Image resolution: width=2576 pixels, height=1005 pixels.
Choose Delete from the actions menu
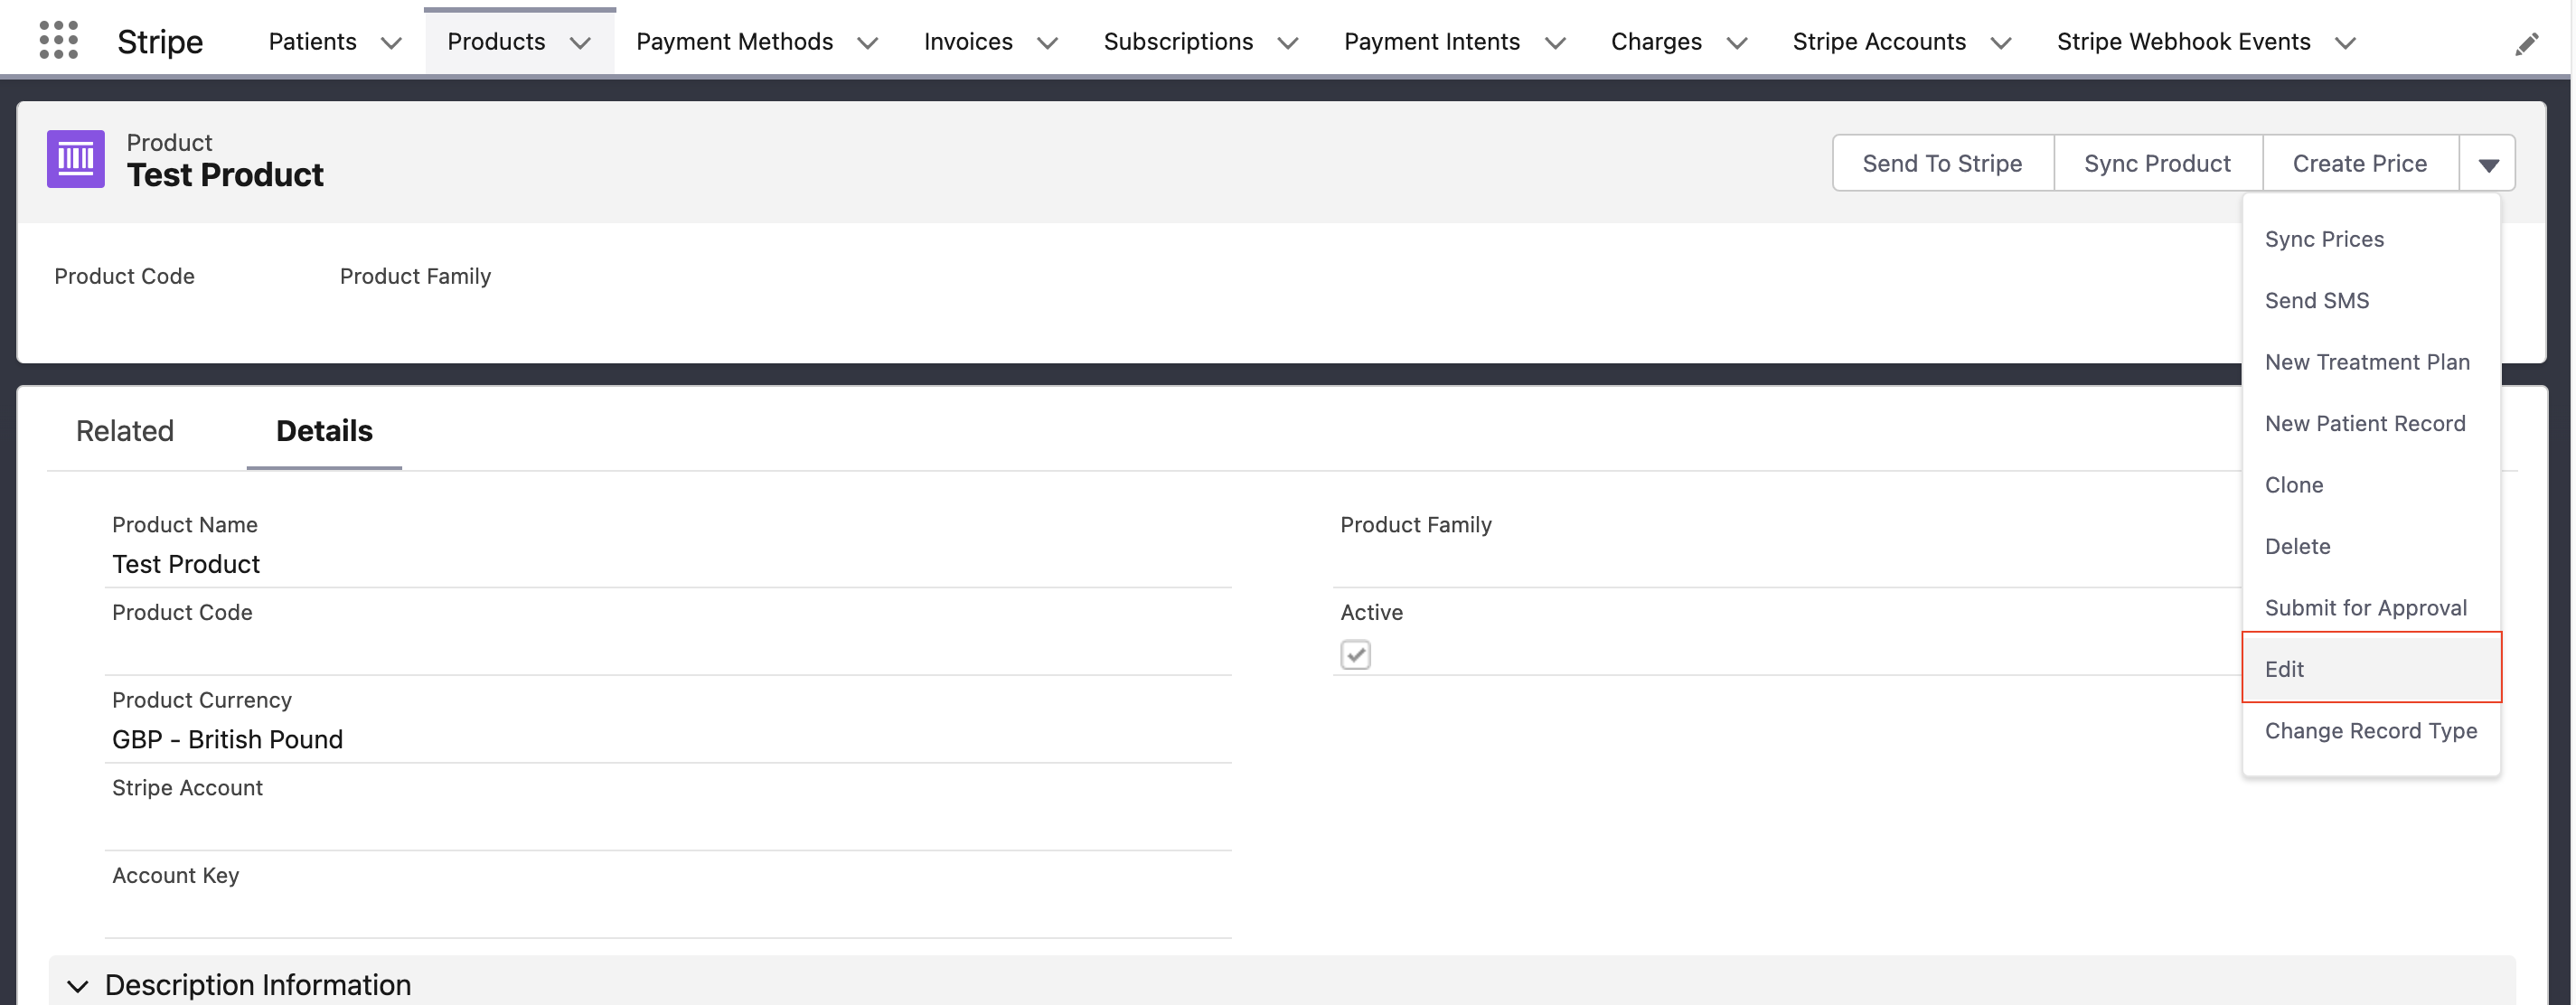(x=2297, y=546)
